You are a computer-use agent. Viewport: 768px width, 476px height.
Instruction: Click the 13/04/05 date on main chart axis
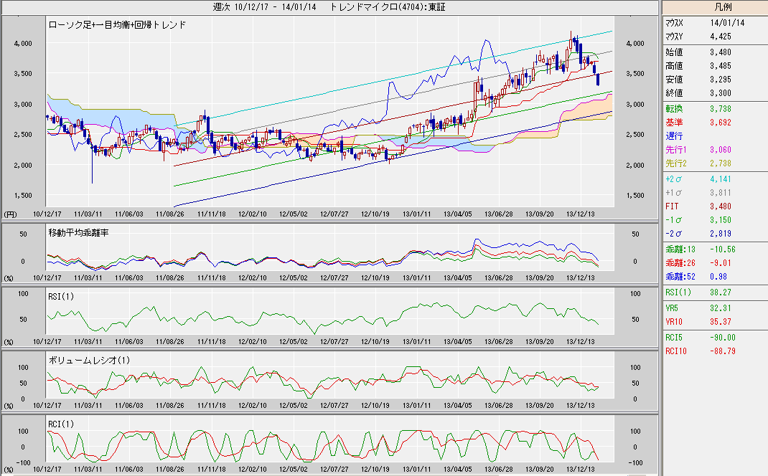click(459, 214)
